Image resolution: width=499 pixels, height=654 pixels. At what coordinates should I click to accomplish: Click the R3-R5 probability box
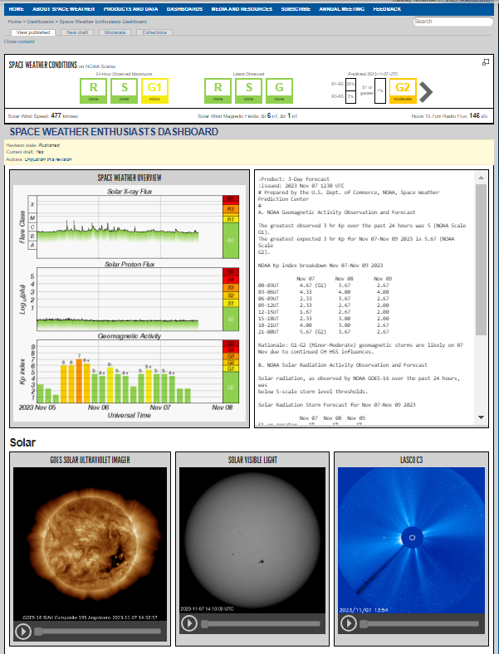pos(350,97)
